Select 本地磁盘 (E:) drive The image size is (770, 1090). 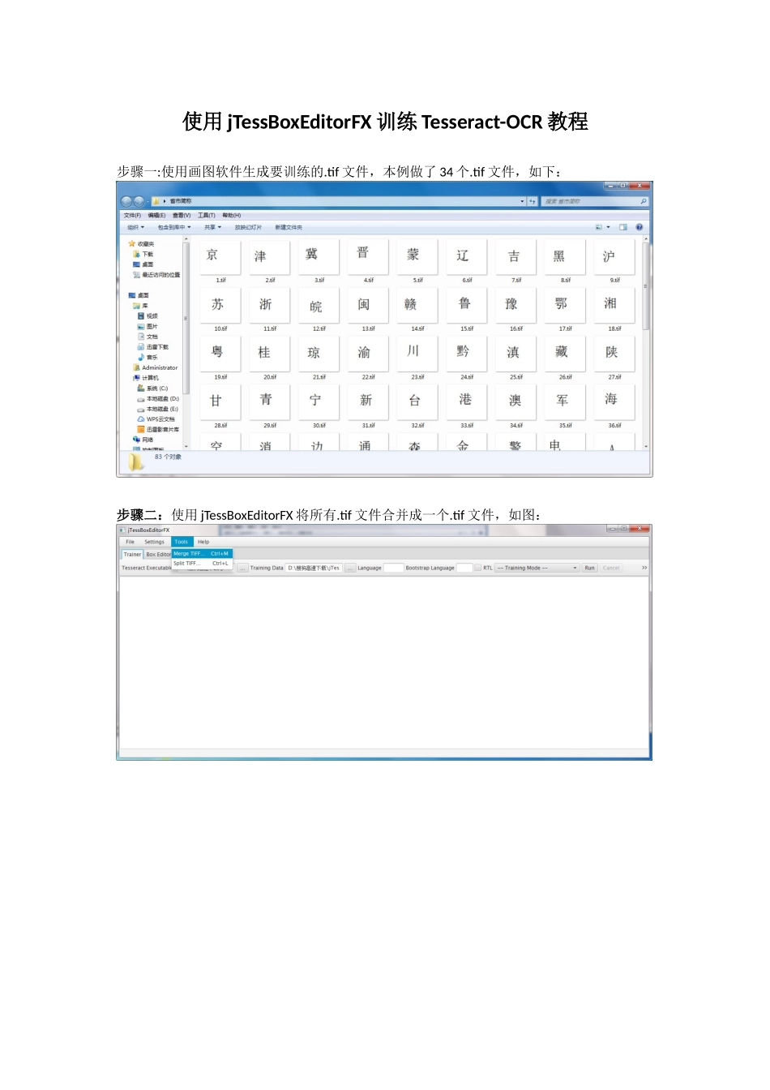coord(158,410)
